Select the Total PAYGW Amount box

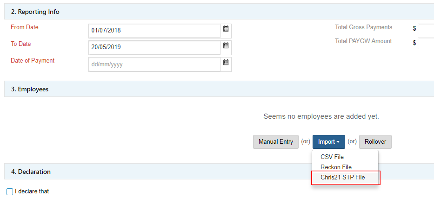tap(425, 44)
